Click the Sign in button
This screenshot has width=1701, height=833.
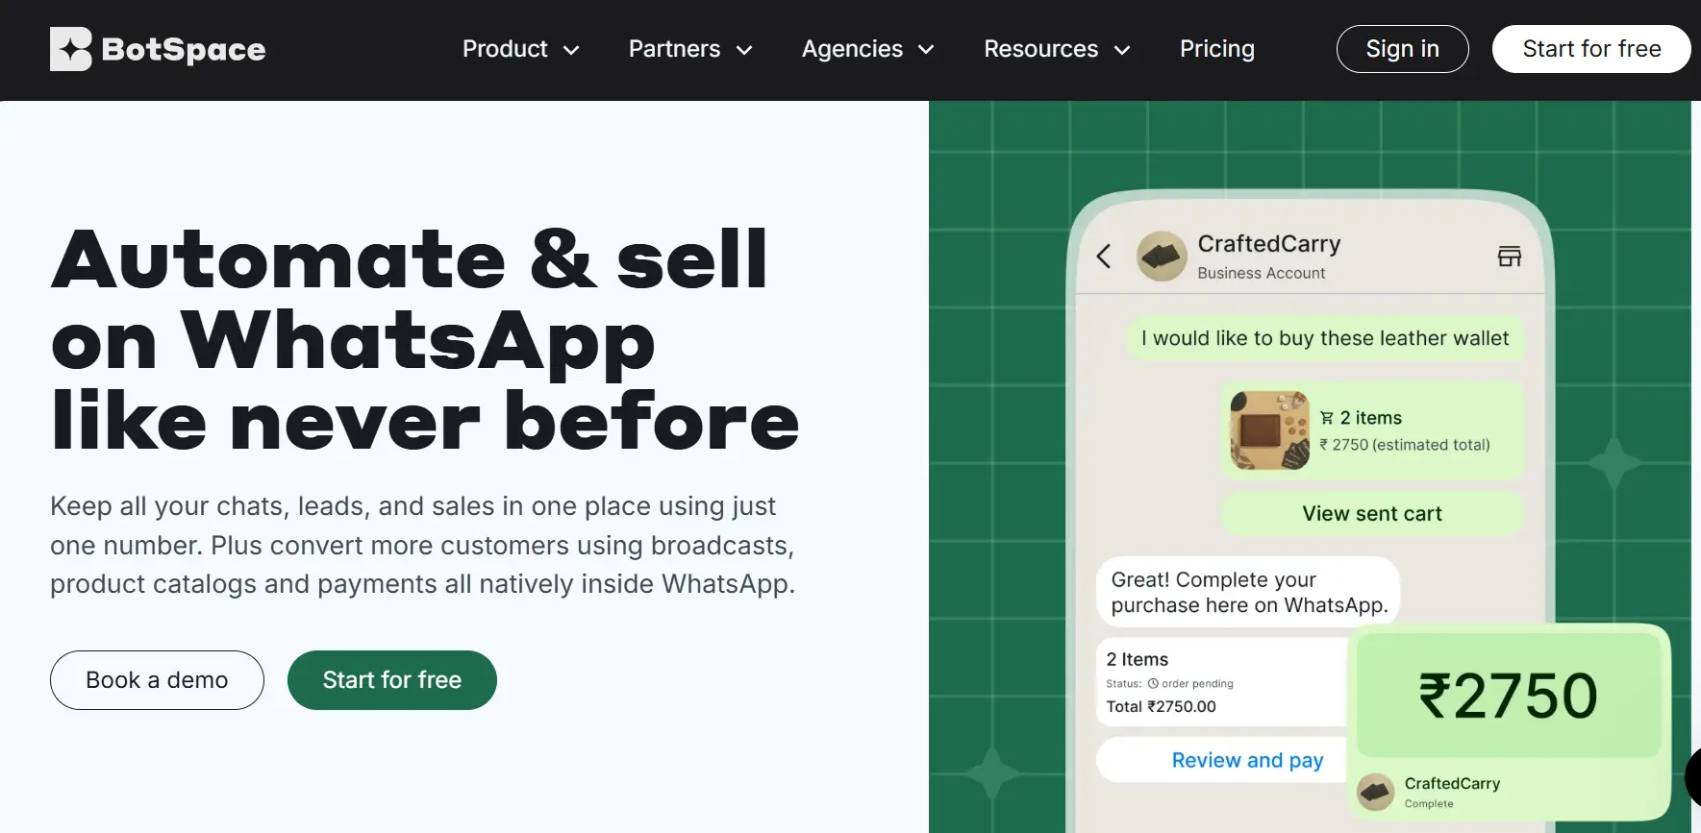point(1402,49)
